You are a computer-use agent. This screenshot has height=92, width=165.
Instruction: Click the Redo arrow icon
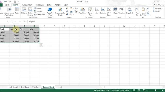click(10, 2)
